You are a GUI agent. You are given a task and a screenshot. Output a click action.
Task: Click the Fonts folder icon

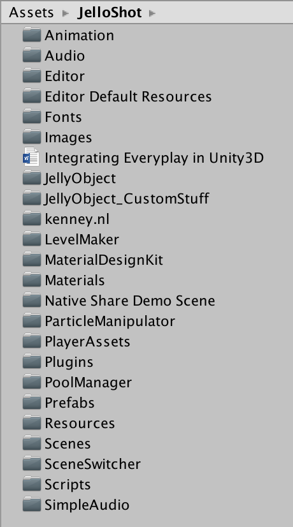tap(32, 117)
